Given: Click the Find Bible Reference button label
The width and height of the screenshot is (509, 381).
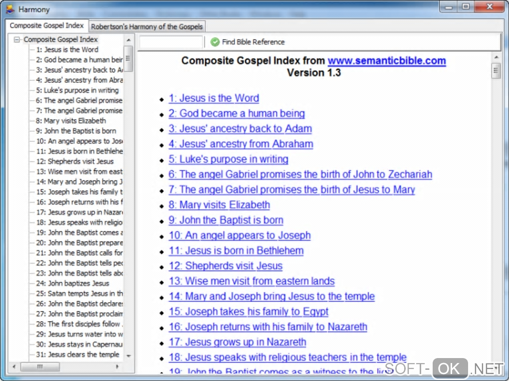Looking at the screenshot, I should coord(253,42).
